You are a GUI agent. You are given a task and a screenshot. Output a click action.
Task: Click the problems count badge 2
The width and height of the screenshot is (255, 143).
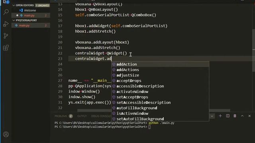point(71,116)
